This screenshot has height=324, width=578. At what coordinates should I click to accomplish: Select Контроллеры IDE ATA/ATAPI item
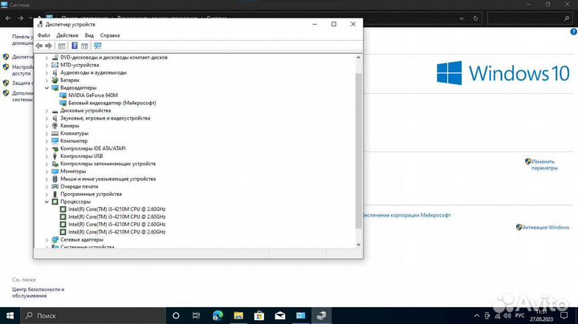93,148
